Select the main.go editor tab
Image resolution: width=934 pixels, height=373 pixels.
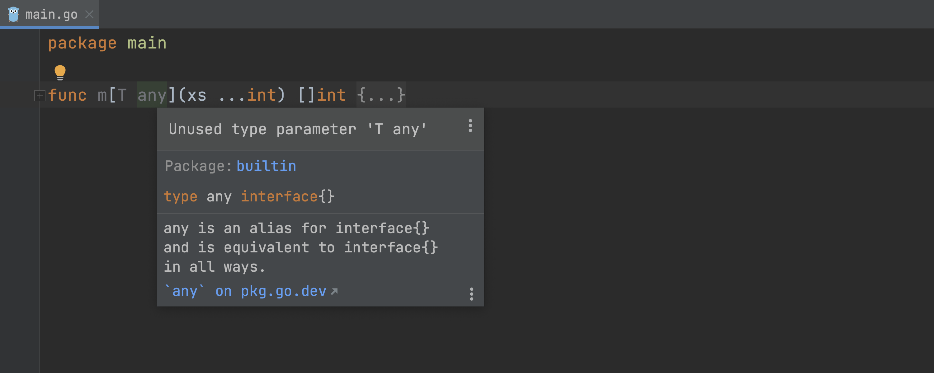click(x=51, y=15)
